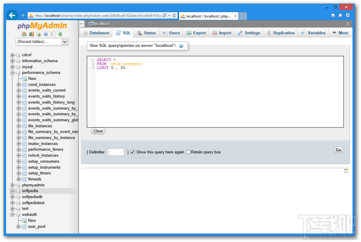Reload the navigation panel with green refresh icon
Screen dimensions: 361x242
pyautogui.click(x=60, y=34)
